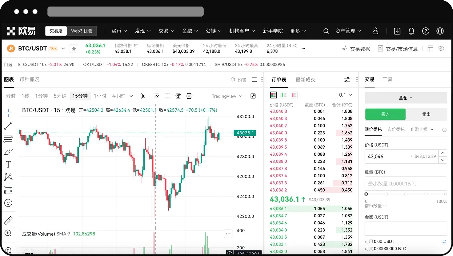Expand chart to fullscreen
This screenshot has width=453, height=256.
click(253, 96)
